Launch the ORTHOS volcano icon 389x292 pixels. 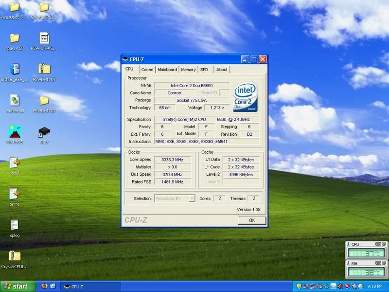pyautogui.click(x=15, y=131)
